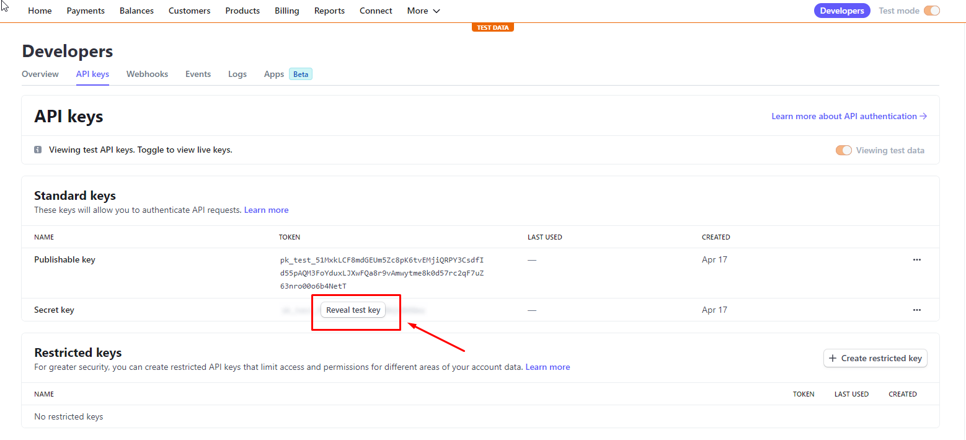Open the Secret key three-dot options menu
966x440 pixels.
[x=916, y=310]
